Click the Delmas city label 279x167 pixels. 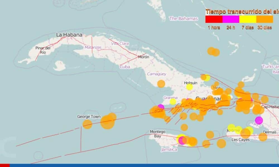click(x=270, y=132)
